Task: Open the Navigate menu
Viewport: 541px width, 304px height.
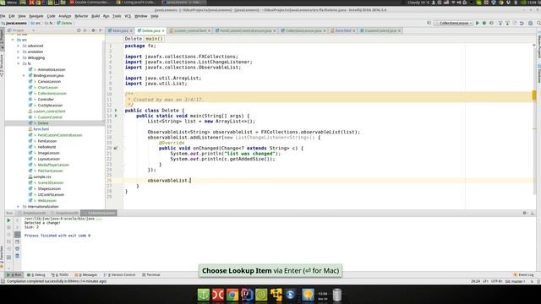Action: click(36, 16)
